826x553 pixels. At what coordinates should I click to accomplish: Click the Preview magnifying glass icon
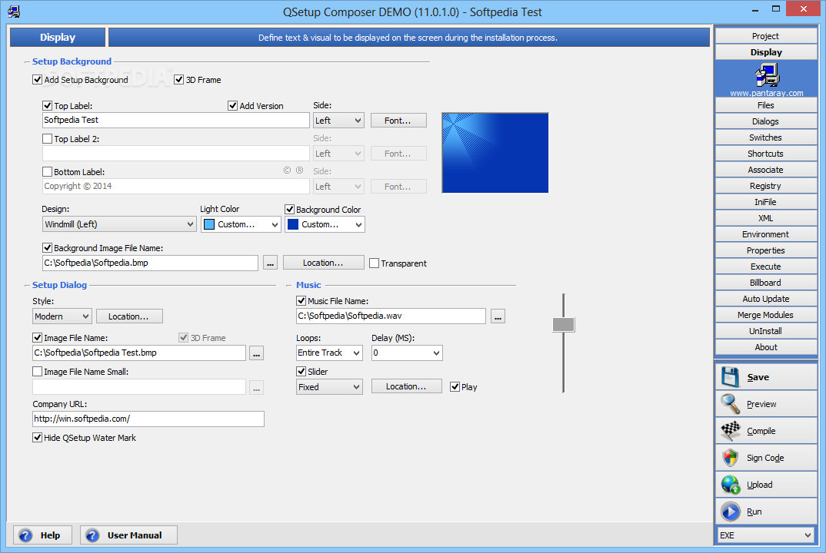click(730, 404)
